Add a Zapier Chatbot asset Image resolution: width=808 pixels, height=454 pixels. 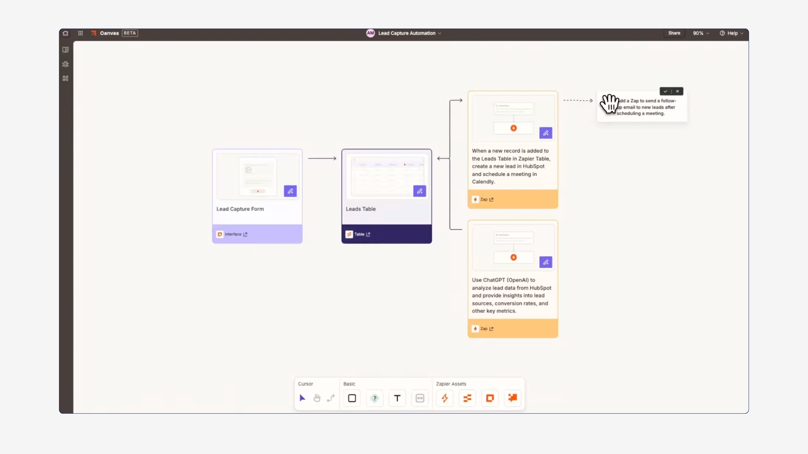click(513, 398)
